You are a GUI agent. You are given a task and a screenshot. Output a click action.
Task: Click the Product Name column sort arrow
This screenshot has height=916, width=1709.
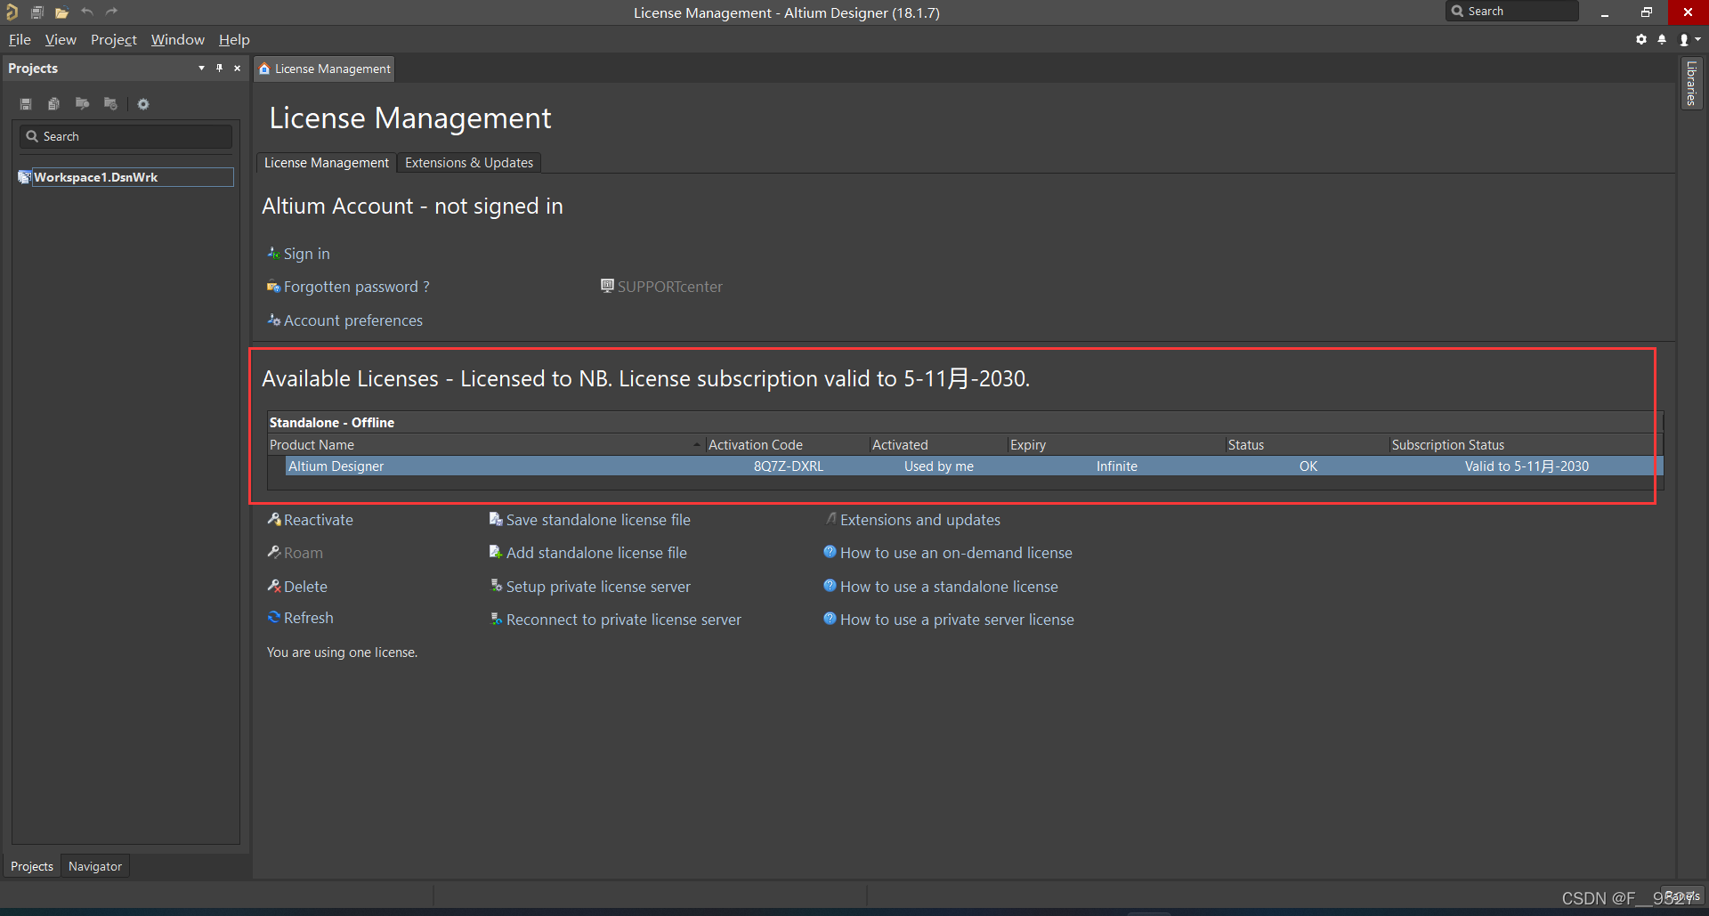coord(696,445)
